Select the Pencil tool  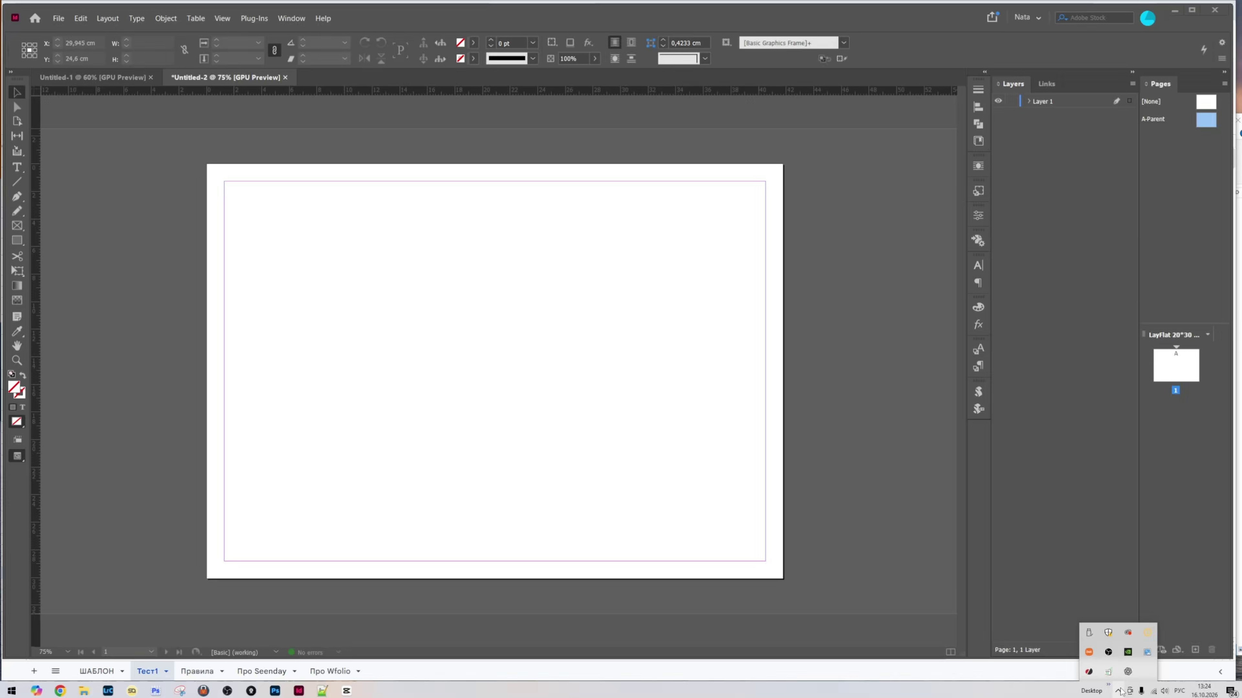coord(17,211)
